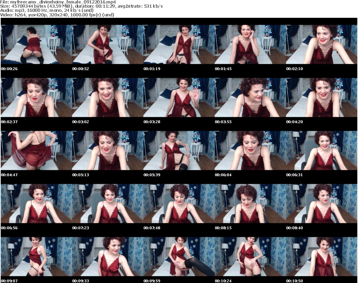Open the thumbnail at 00:04:20
The image size is (358, 283).
321,97
